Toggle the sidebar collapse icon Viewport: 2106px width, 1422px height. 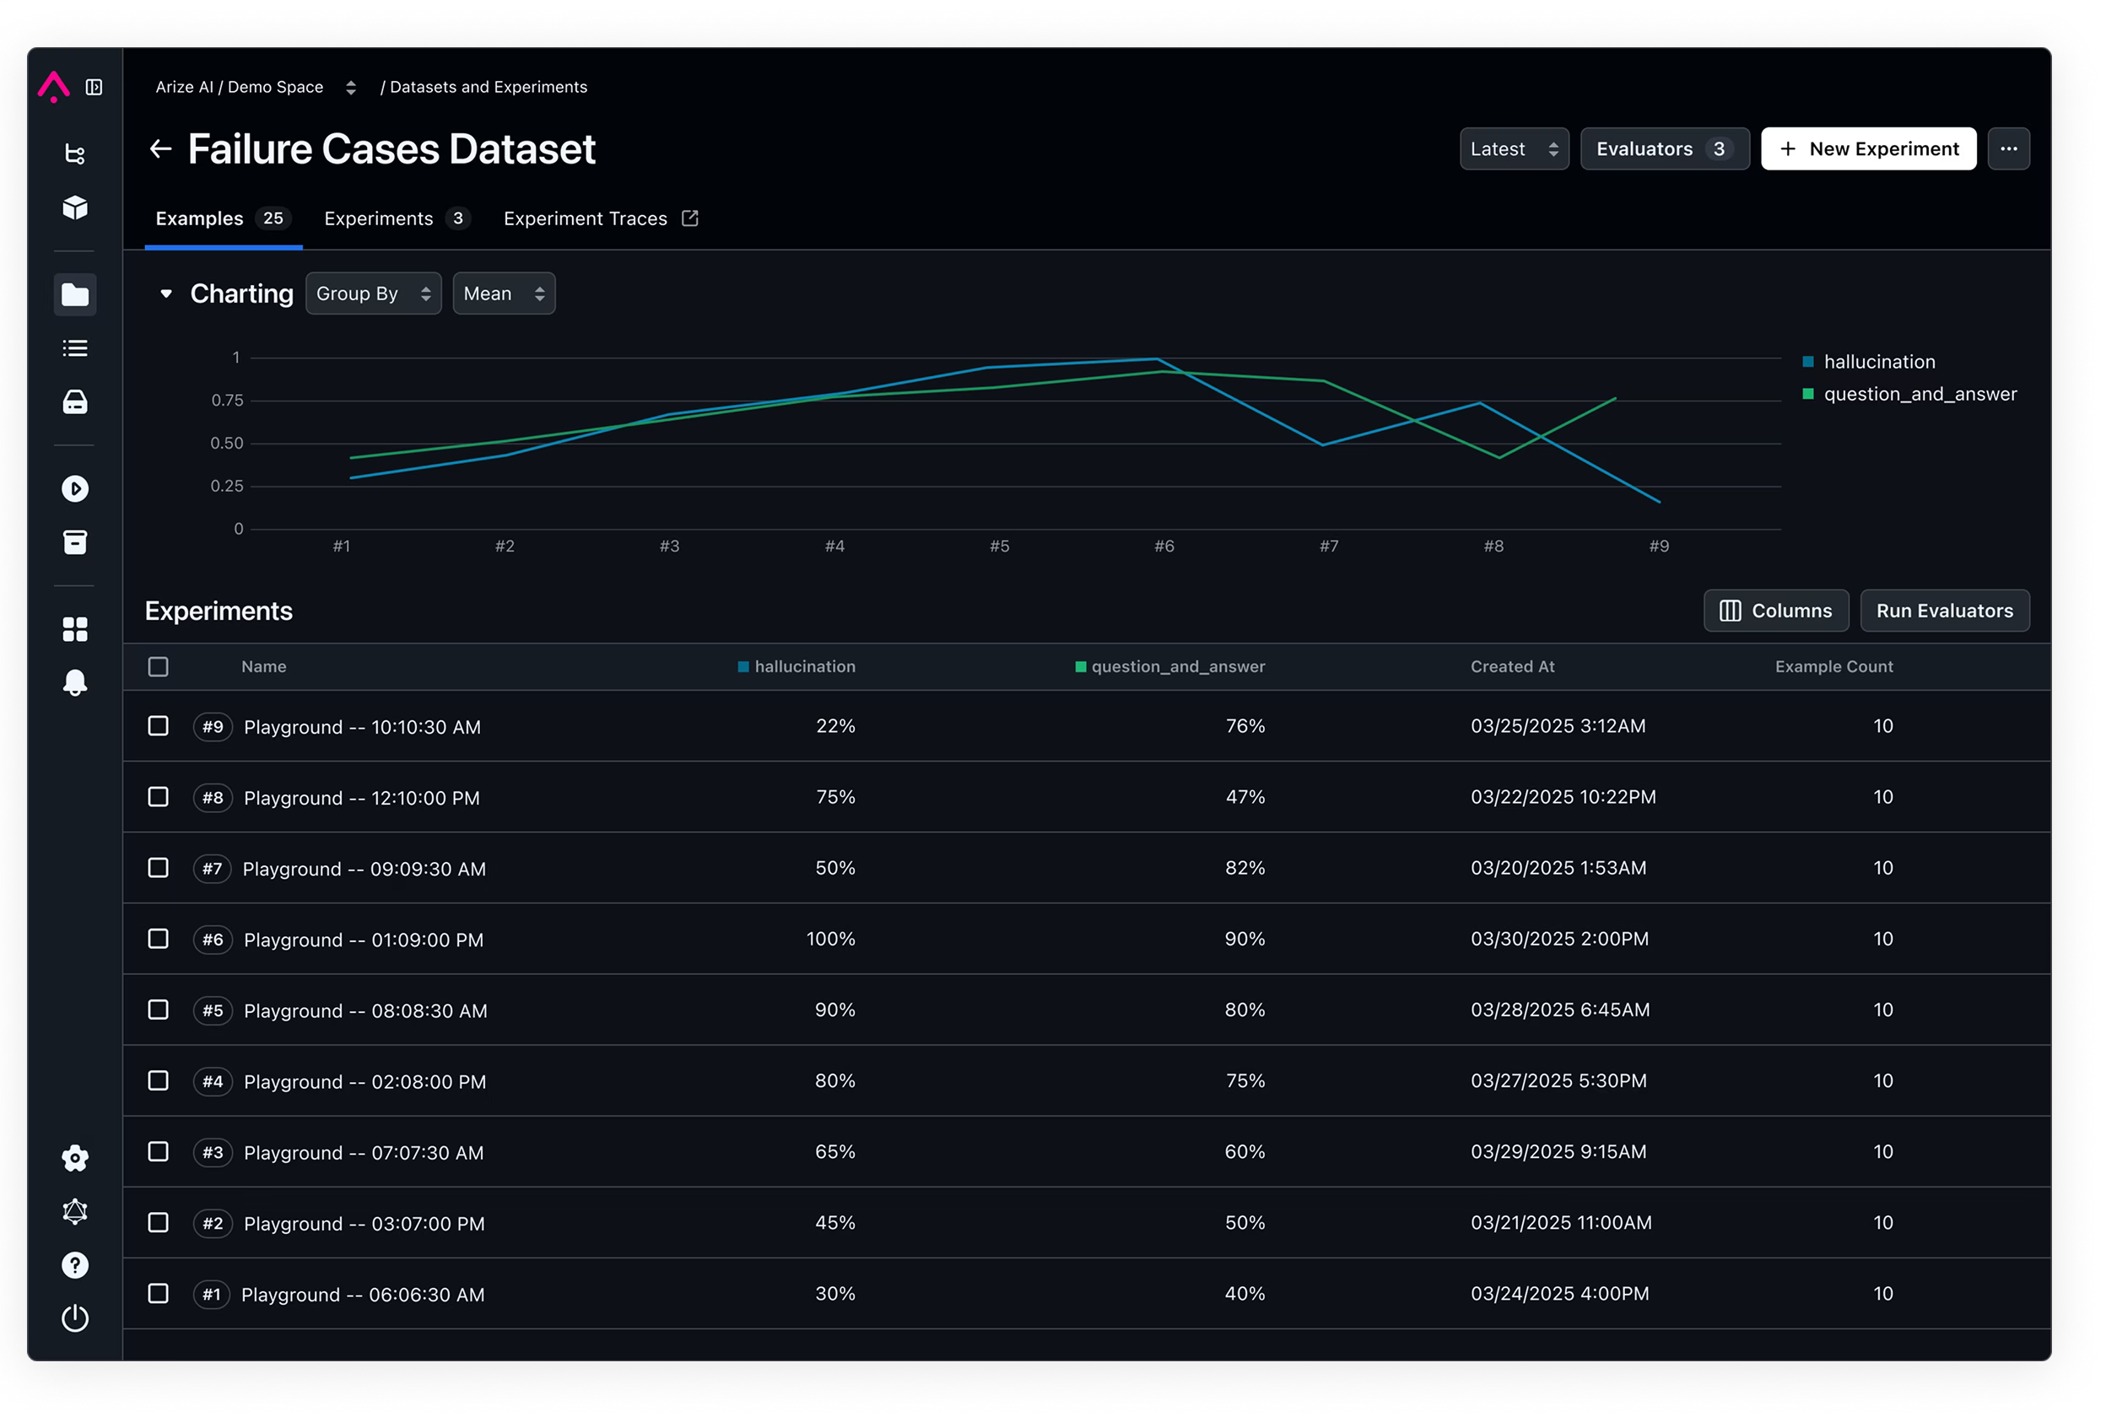[94, 87]
